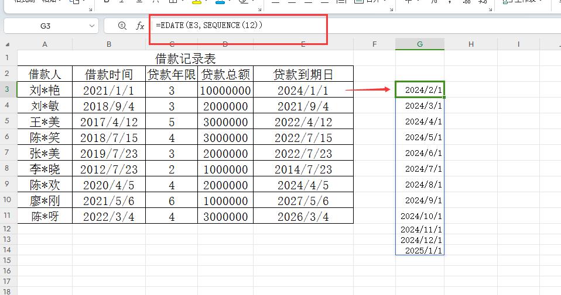561x295 pixels.
Task: Open the Name Box dropdown arrow
Action: (91, 26)
